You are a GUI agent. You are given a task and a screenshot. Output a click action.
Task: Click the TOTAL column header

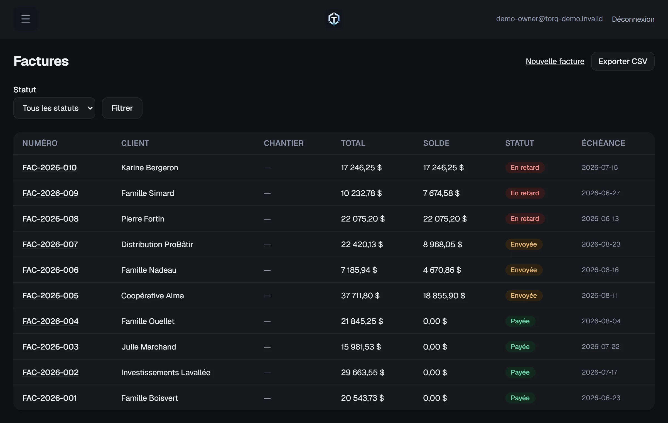pyautogui.click(x=353, y=143)
